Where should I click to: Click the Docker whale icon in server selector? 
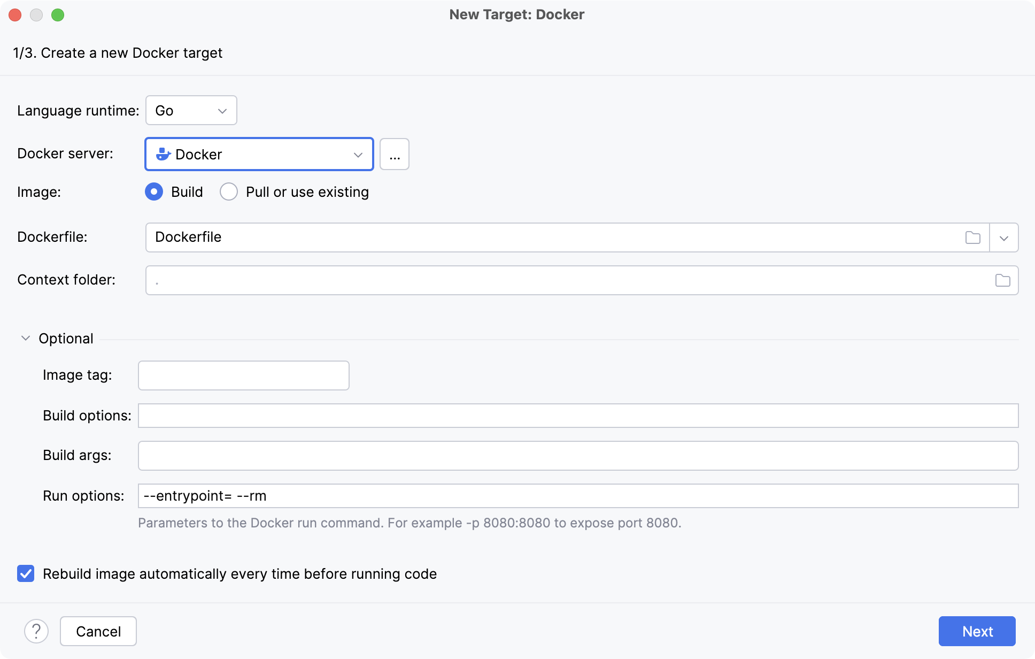click(164, 154)
